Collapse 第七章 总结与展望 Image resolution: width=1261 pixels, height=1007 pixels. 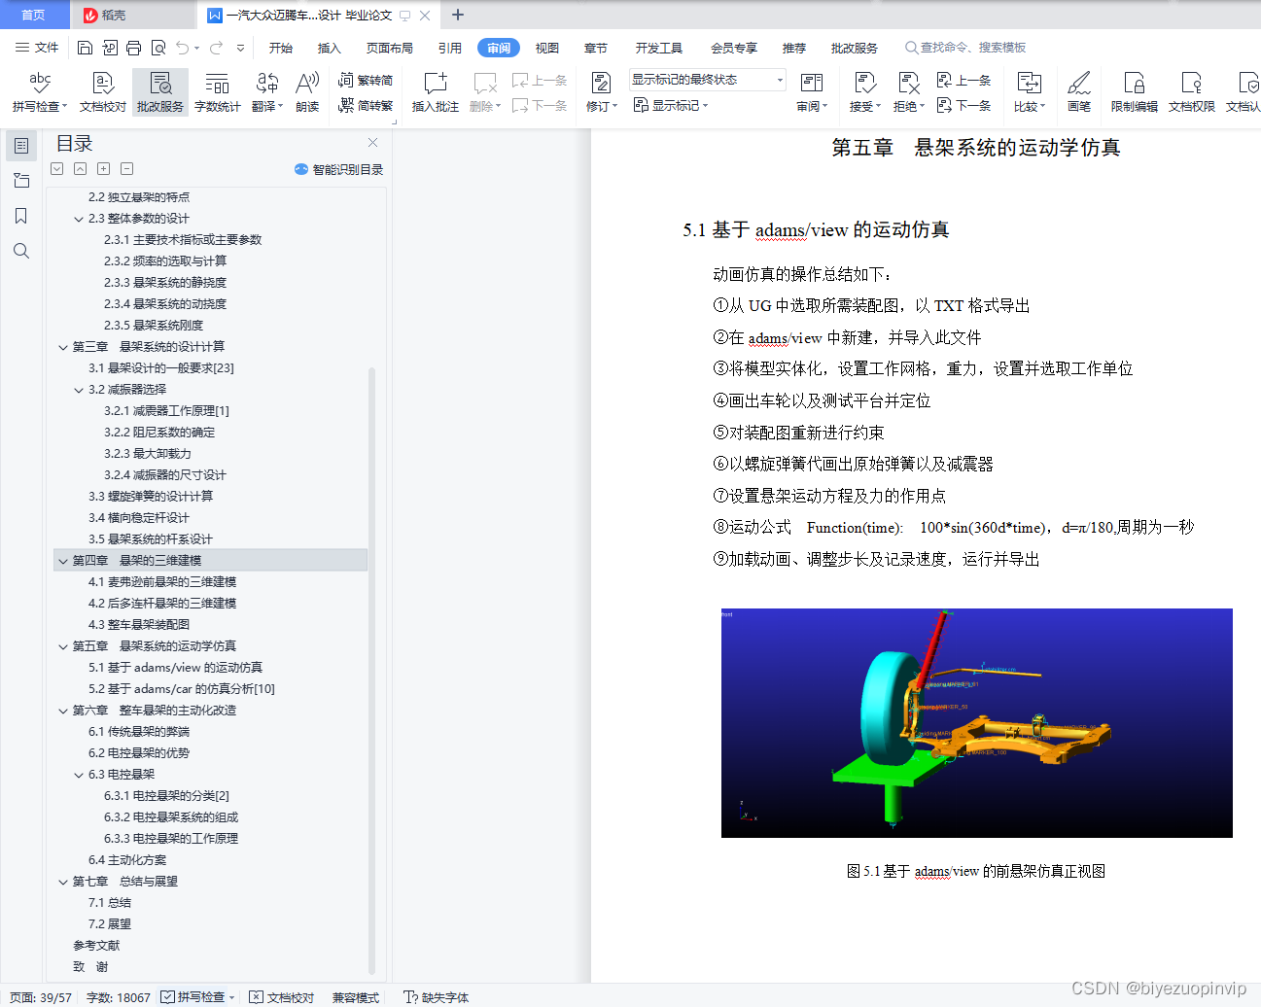tap(63, 882)
